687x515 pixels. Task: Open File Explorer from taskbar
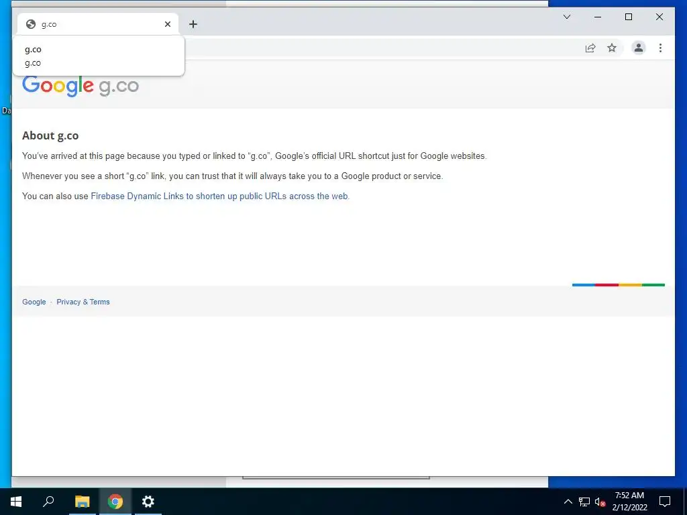point(82,501)
